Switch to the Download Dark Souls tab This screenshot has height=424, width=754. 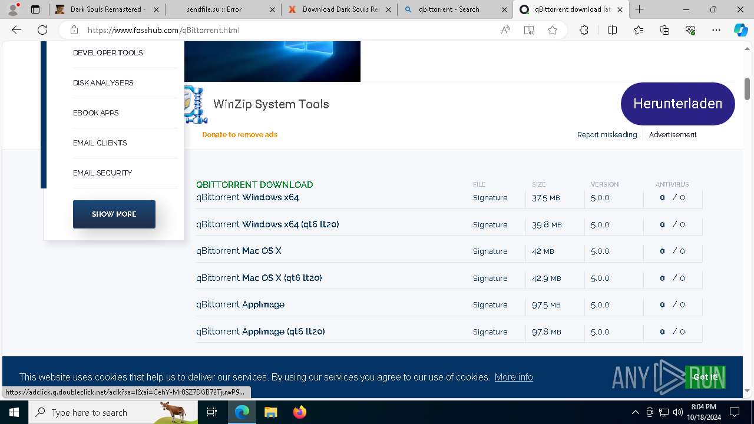pos(339,9)
